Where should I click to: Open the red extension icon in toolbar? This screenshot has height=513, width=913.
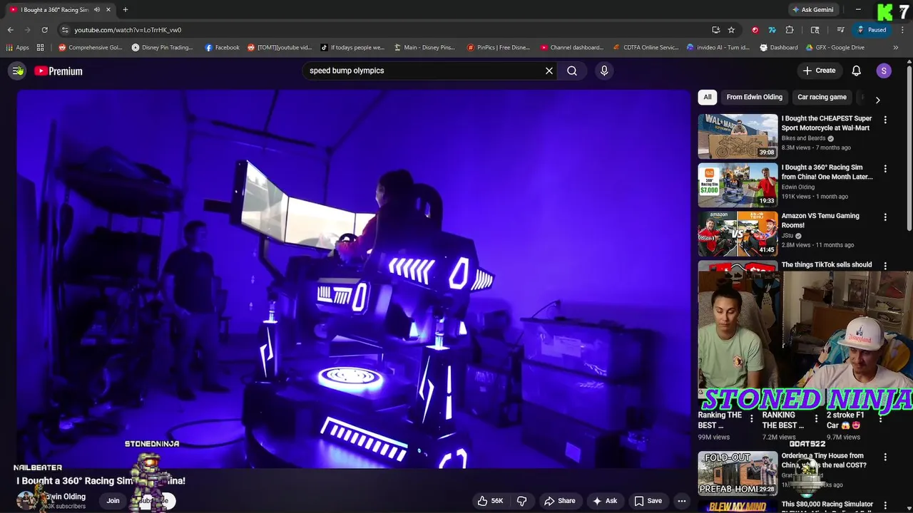(755, 30)
